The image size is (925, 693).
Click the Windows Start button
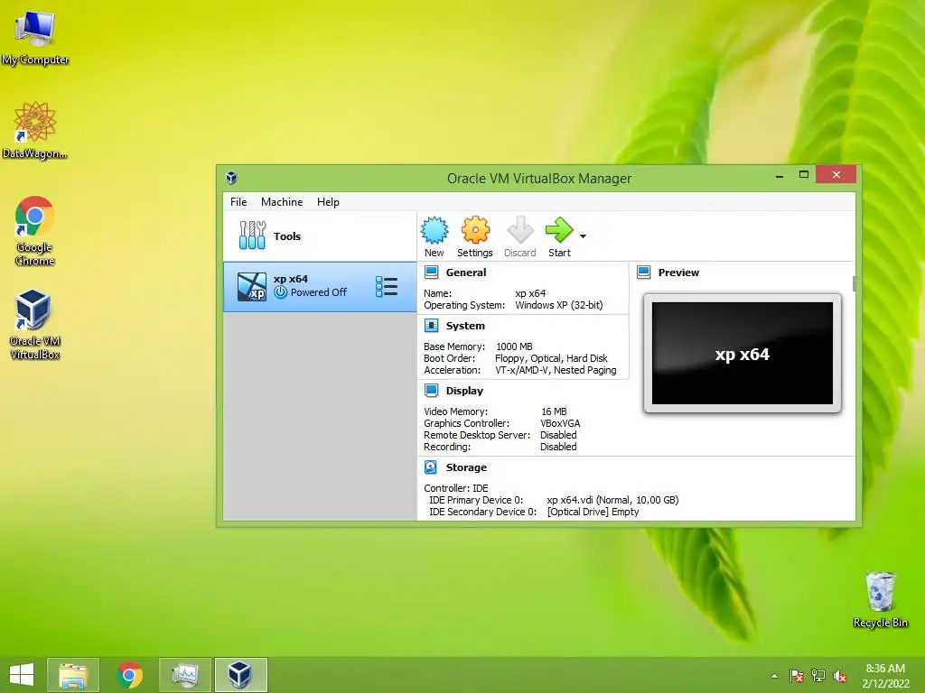click(x=22, y=675)
